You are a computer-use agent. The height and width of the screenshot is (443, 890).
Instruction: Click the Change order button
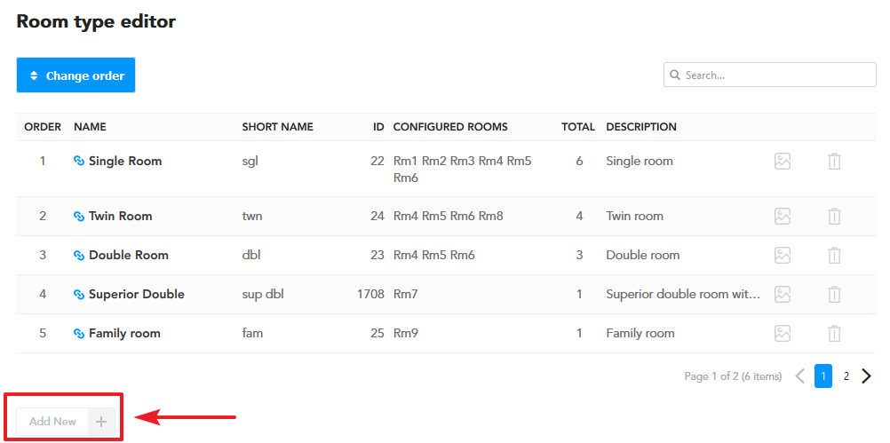75,75
